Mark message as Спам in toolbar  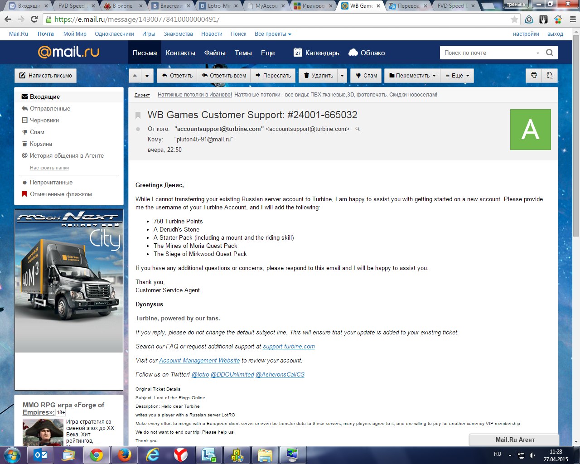pos(366,76)
